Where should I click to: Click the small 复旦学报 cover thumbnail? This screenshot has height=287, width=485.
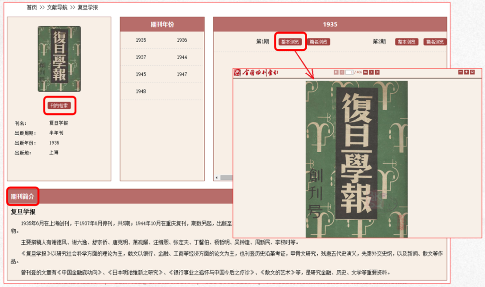tap(59, 59)
